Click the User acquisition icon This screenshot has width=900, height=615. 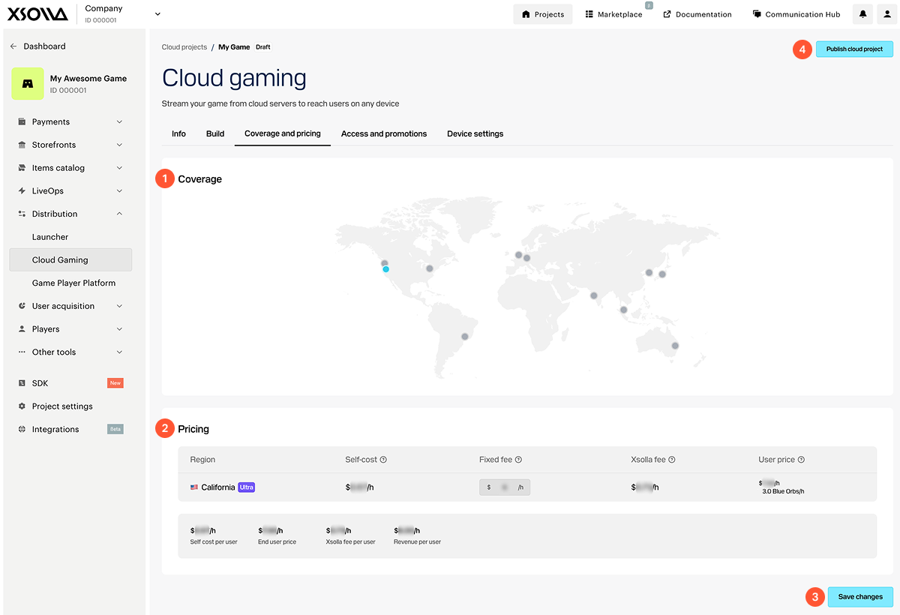pos(22,306)
